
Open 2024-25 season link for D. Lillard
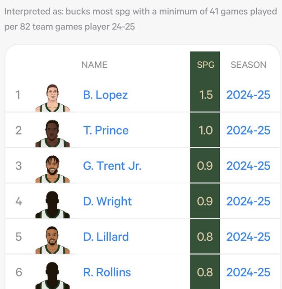248,237
